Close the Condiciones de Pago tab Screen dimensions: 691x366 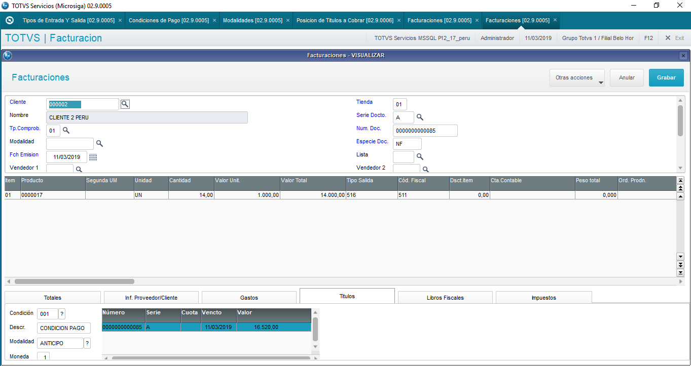pyautogui.click(x=214, y=20)
